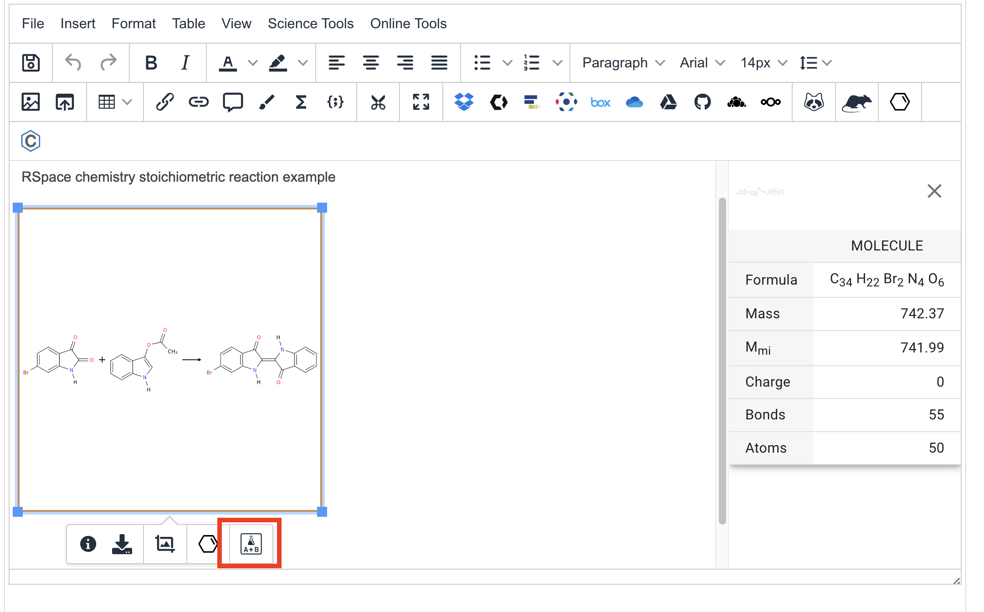The width and height of the screenshot is (984, 612).
Task: Click the GitHub icon in toolbar
Action: click(x=702, y=102)
